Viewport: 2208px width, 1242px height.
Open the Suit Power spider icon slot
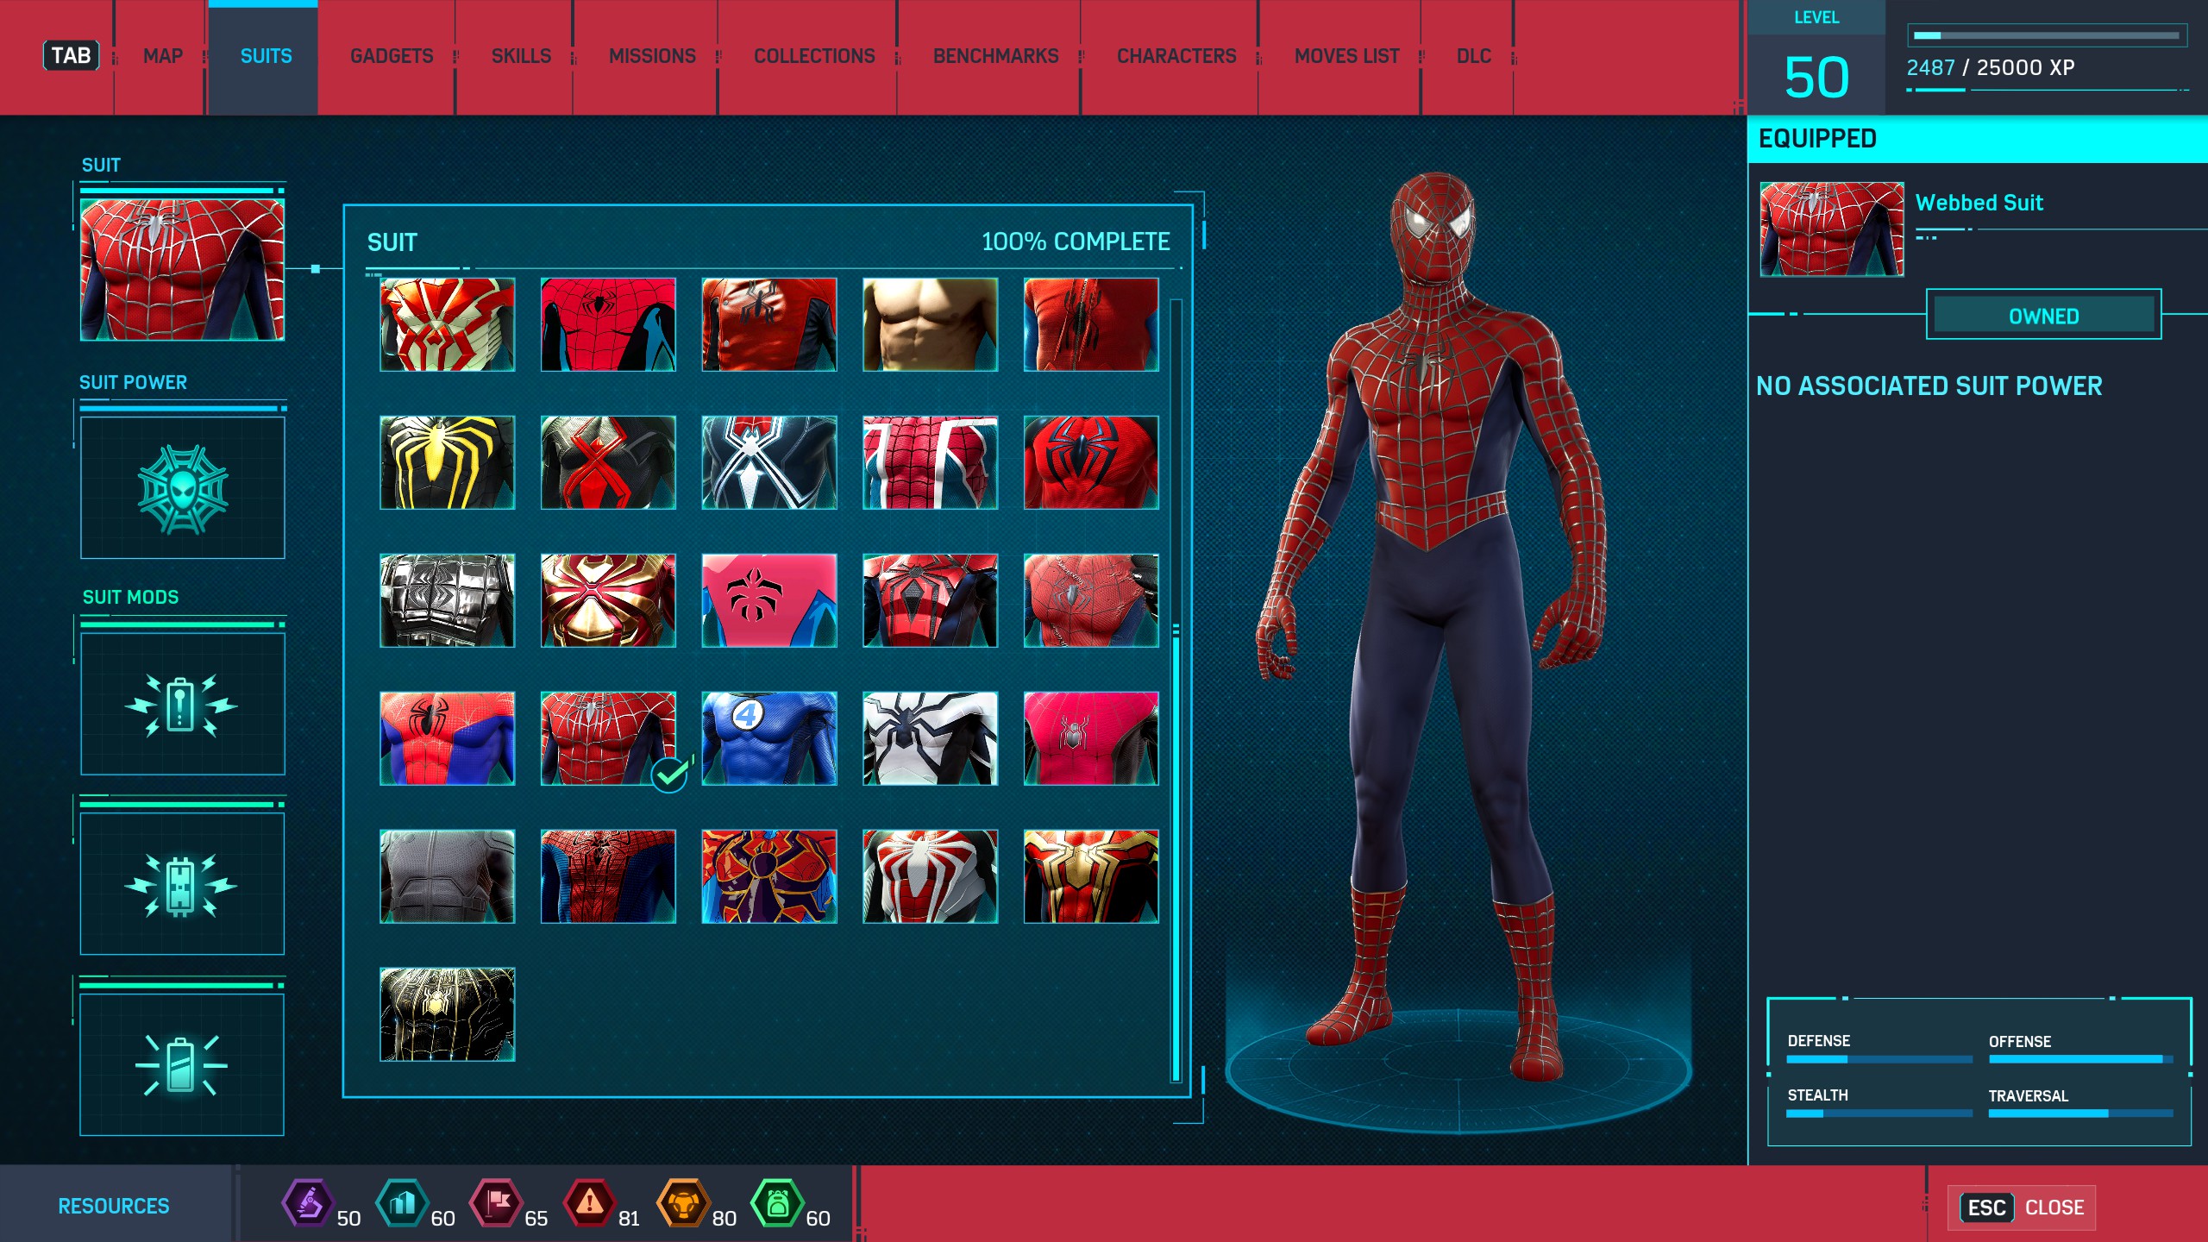click(182, 488)
